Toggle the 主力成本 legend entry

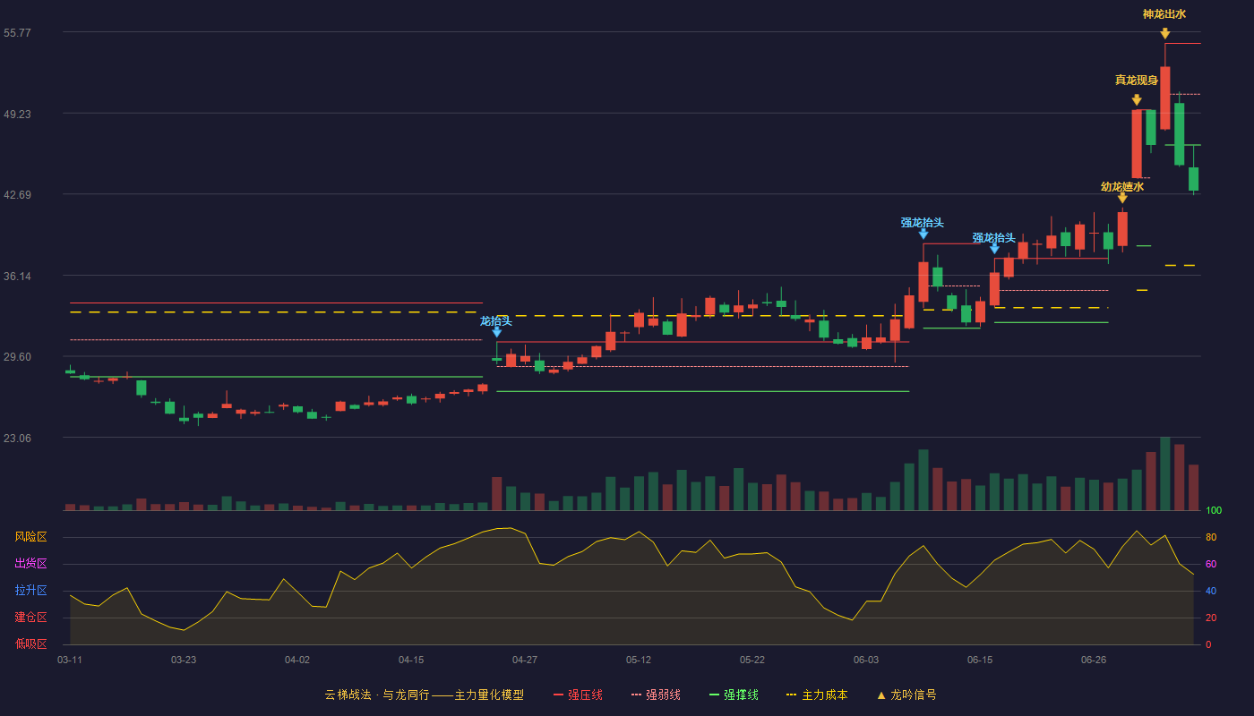pos(817,695)
